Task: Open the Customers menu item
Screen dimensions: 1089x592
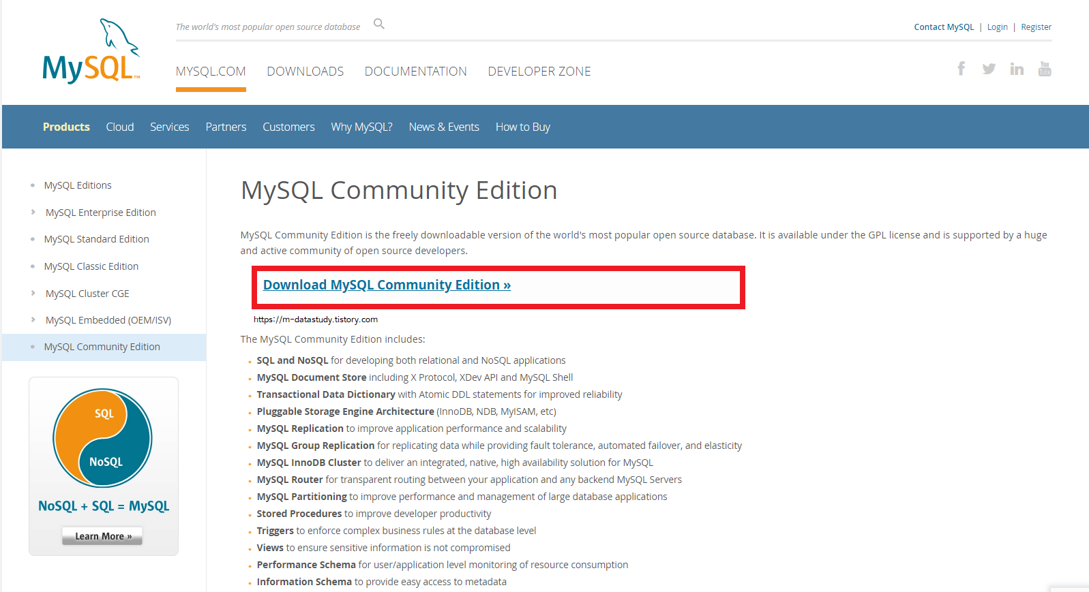Action: [x=289, y=127]
